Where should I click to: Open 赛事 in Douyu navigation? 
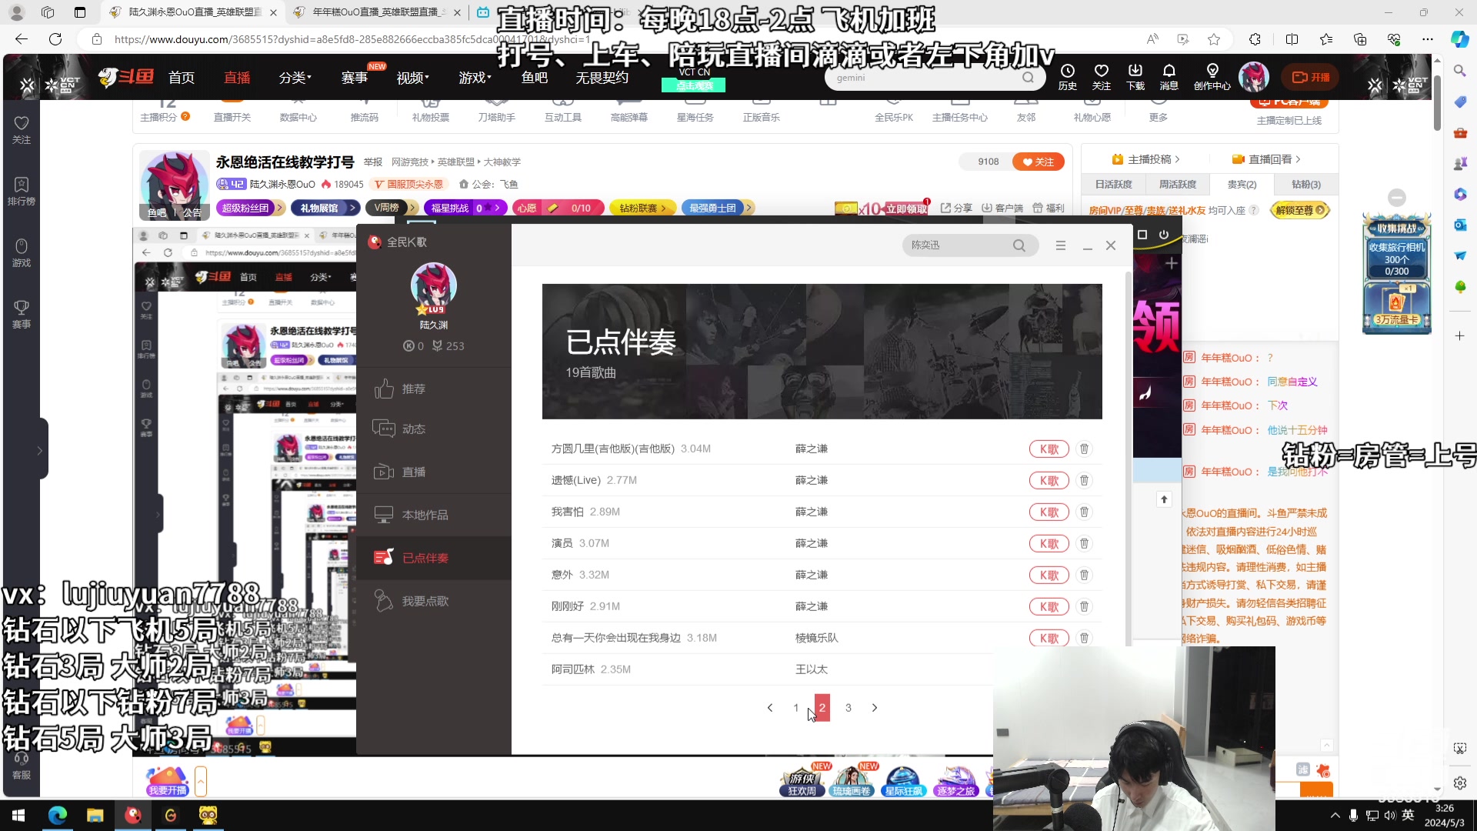(355, 78)
